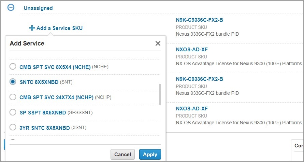This screenshot has width=304, height=162.
Task: Click the SNTC 8X5XNBD service label
Action: pyautogui.click(x=40, y=82)
